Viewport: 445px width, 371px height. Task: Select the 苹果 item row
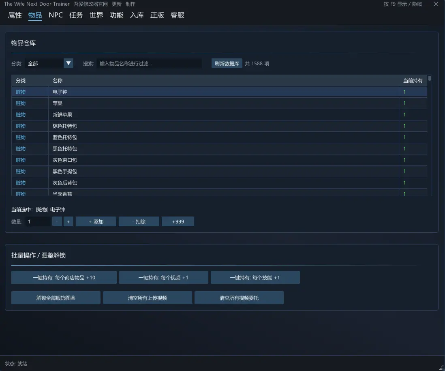[x=219, y=103]
